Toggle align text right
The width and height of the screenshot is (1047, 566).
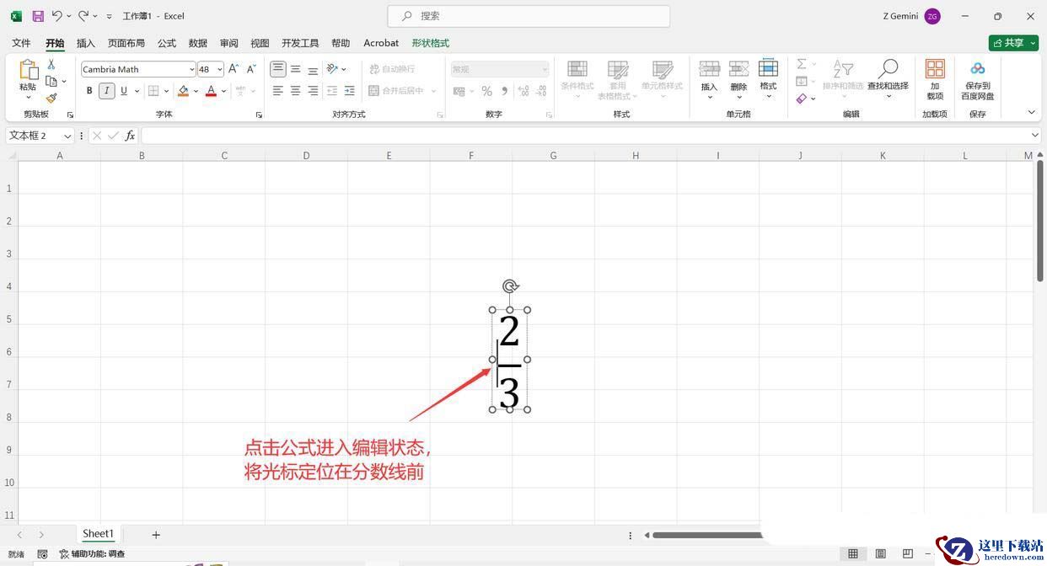tap(313, 91)
